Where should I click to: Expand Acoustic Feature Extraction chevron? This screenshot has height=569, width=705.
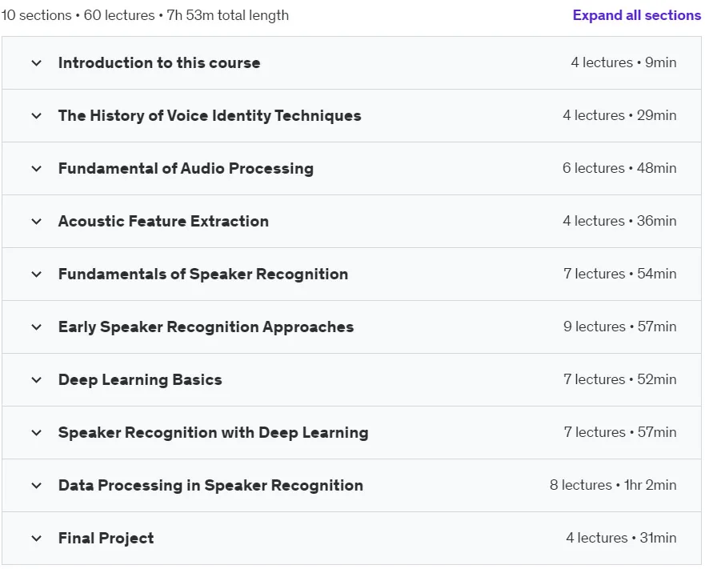[37, 222]
